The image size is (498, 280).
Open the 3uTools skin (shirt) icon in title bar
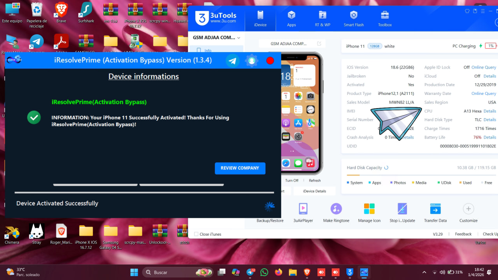[467, 11]
